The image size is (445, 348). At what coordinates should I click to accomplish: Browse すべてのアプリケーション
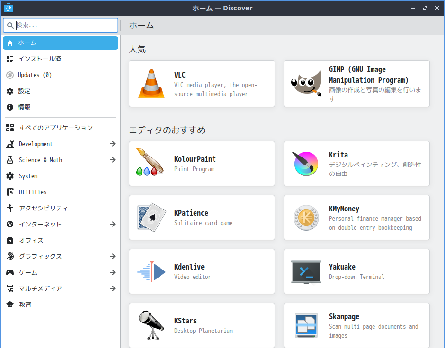pos(61,128)
